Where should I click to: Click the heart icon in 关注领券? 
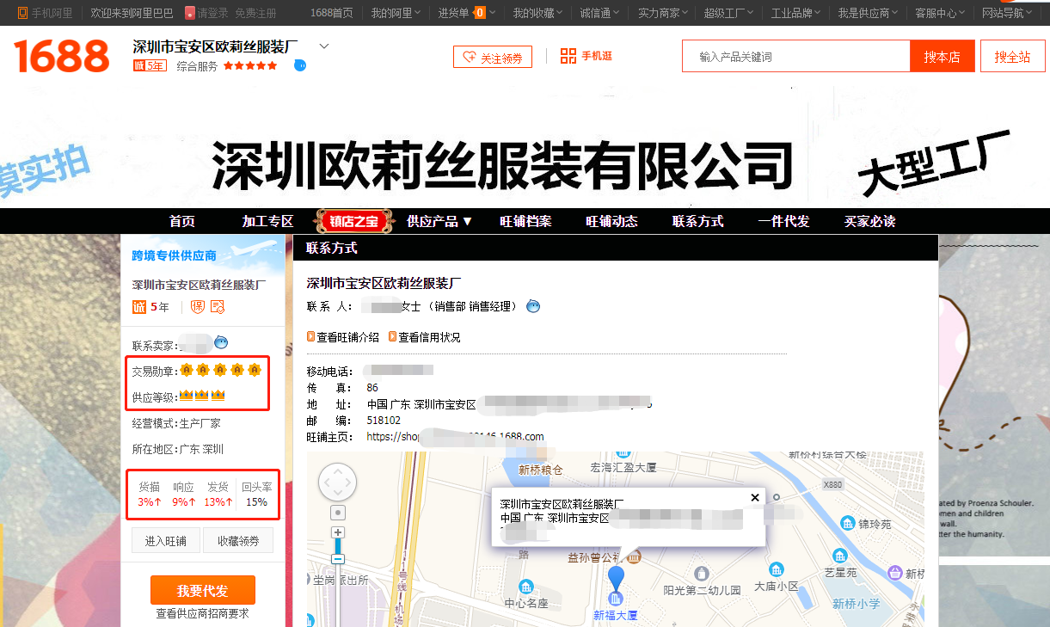(470, 58)
